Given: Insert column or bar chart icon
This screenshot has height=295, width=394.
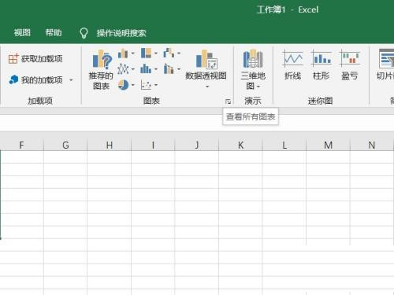Looking at the screenshot, I should click(x=123, y=53).
